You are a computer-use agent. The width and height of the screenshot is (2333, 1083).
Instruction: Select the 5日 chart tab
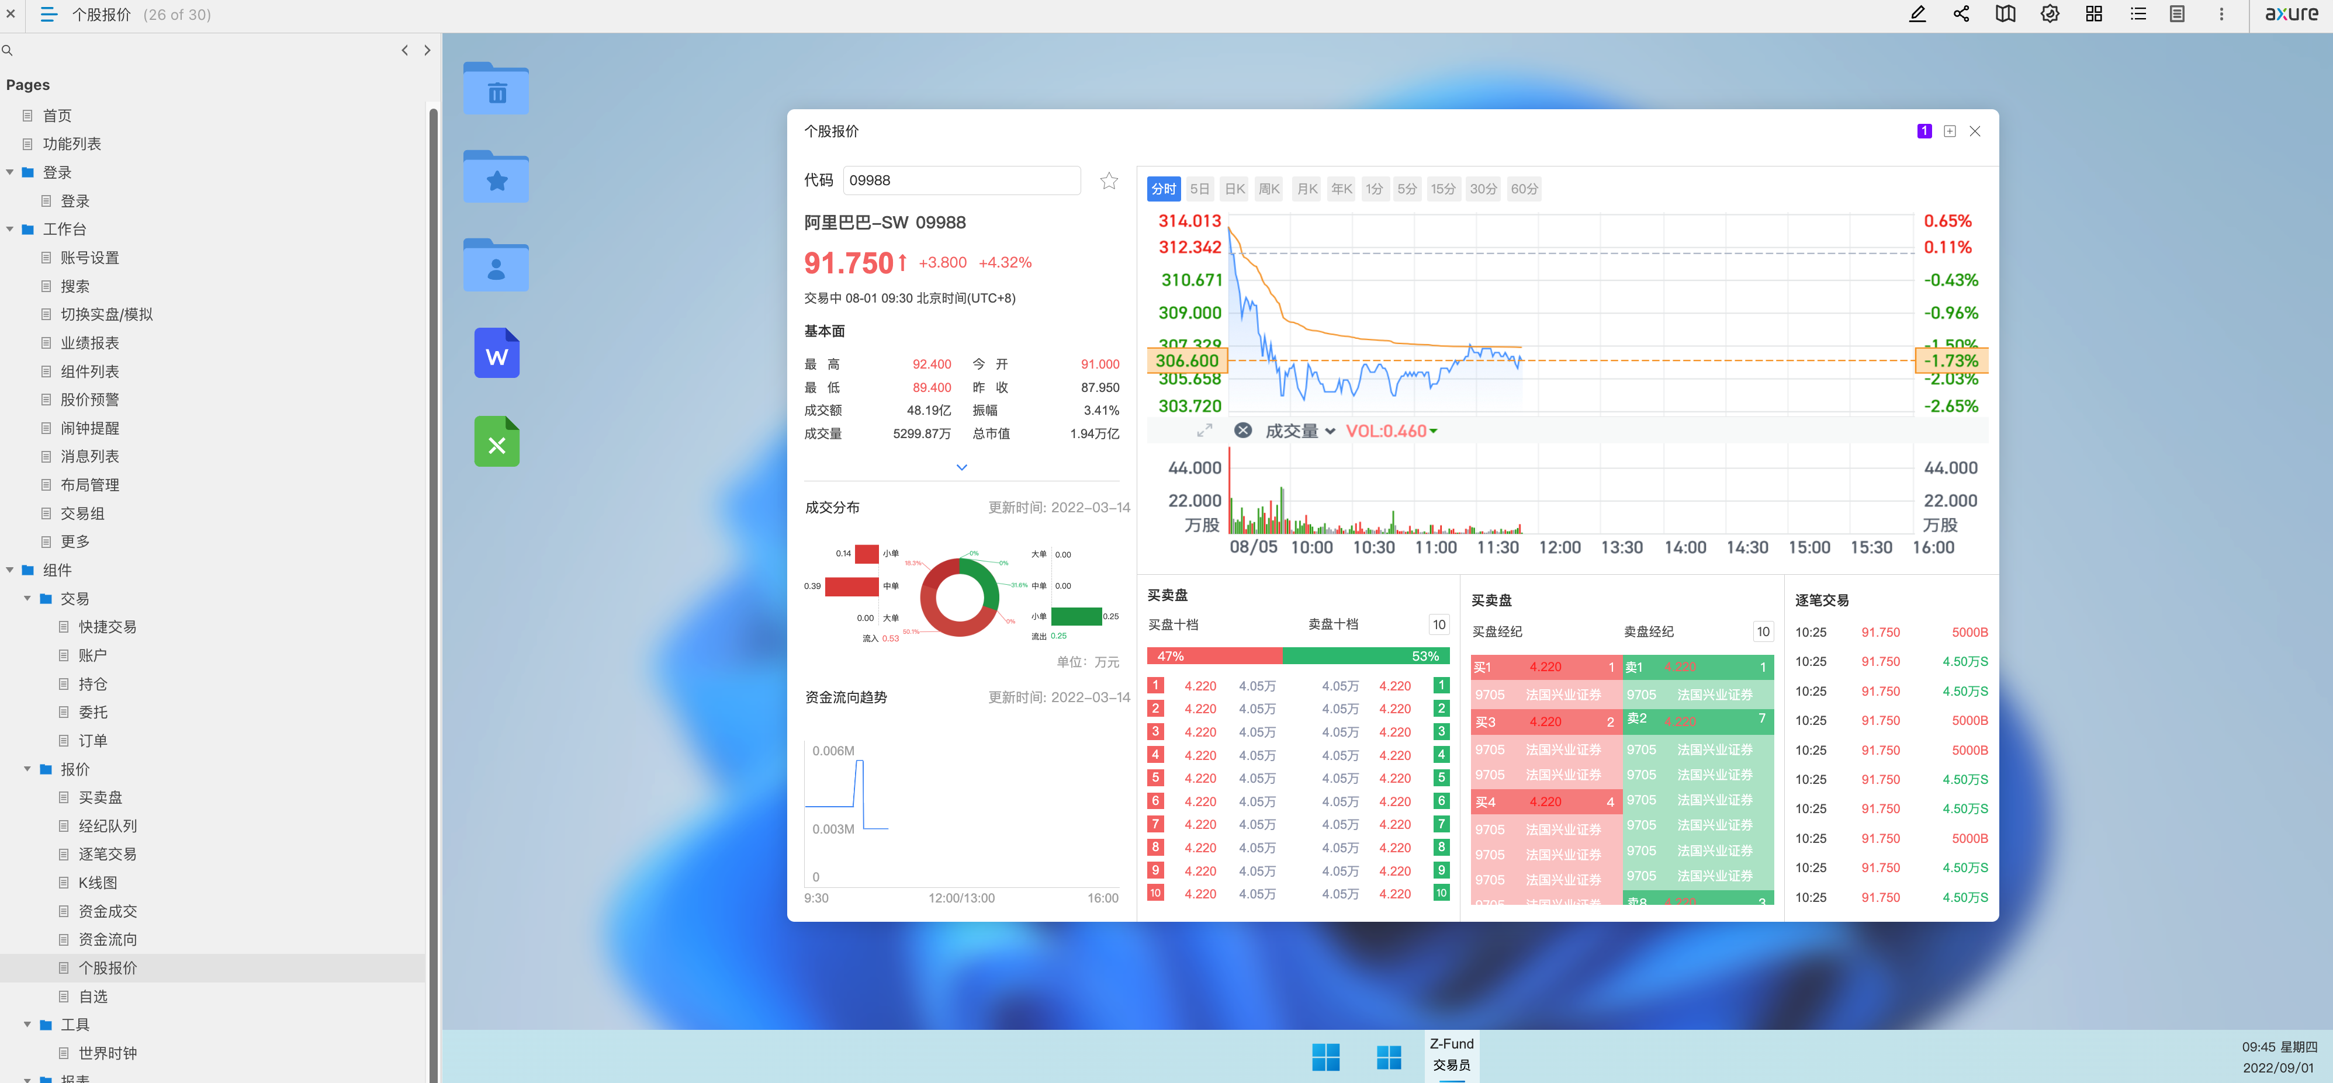(x=1199, y=189)
